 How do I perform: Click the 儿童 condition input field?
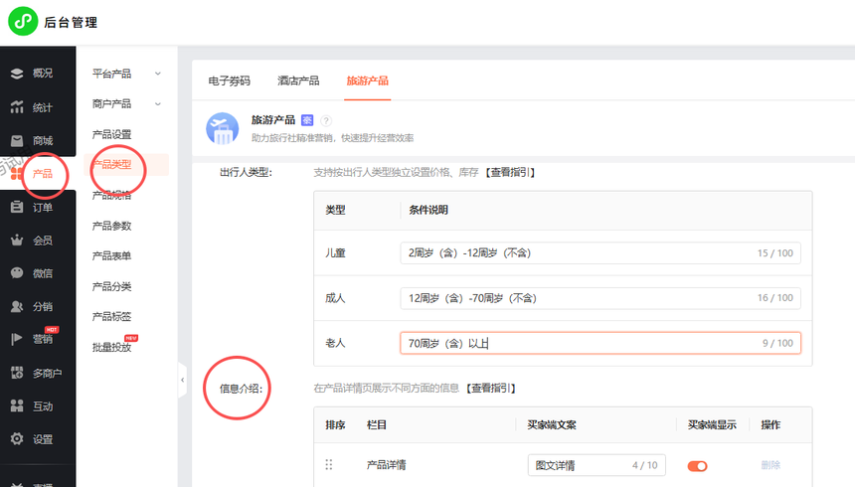(x=600, y=253)
